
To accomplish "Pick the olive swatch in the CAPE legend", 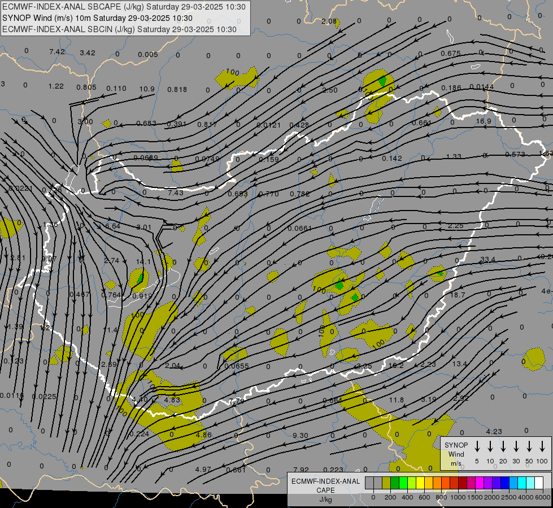I will pyautogui.click(x=386, y=483).
